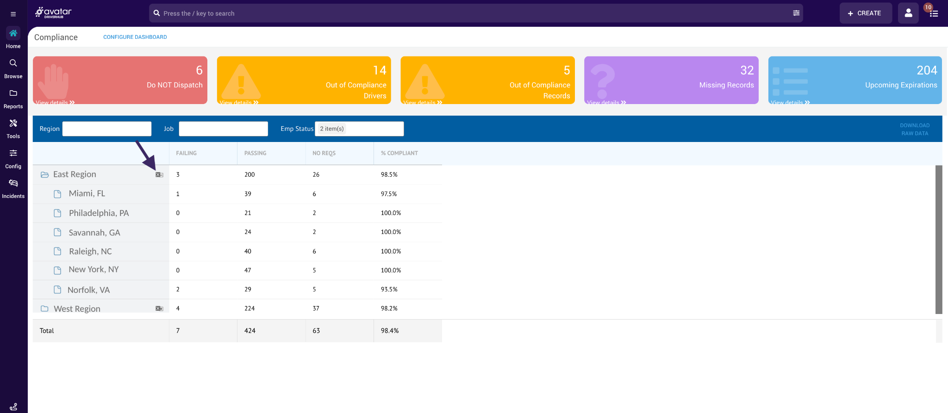Click the Region filter field
The width and height of the screenshot is (948, 413).
(x=107, y=129)
